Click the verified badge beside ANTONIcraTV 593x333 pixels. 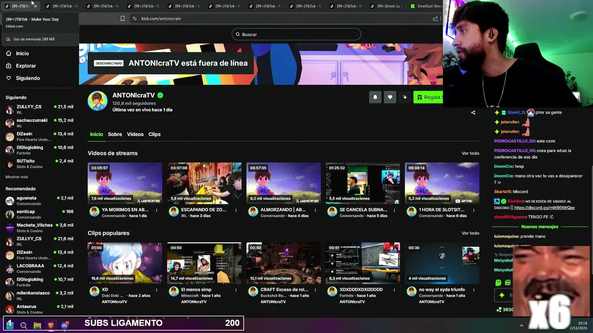click(160, 95)
